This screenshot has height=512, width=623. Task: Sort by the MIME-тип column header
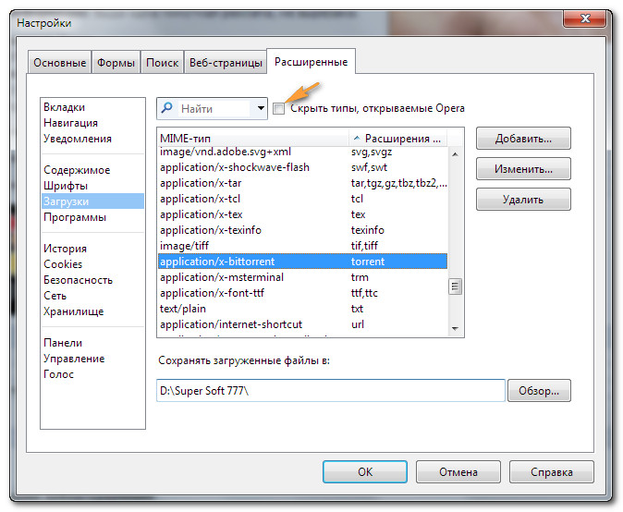point(253,139)
